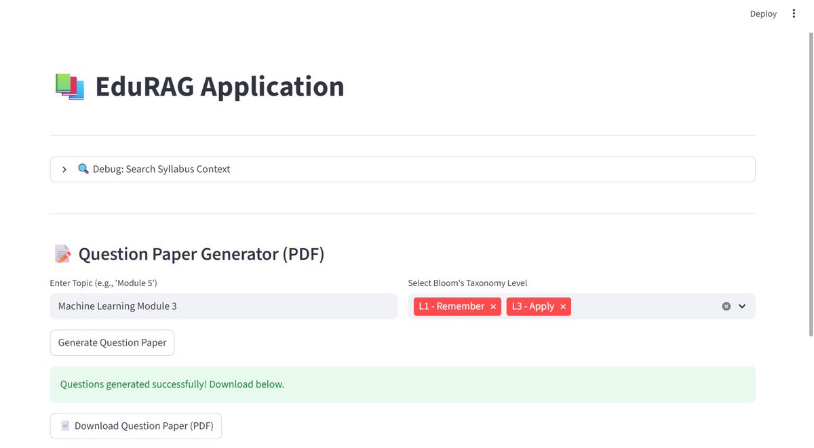Click Download Question Paper (PDF) button
814x448 pixels.
(x=136, y=426)
